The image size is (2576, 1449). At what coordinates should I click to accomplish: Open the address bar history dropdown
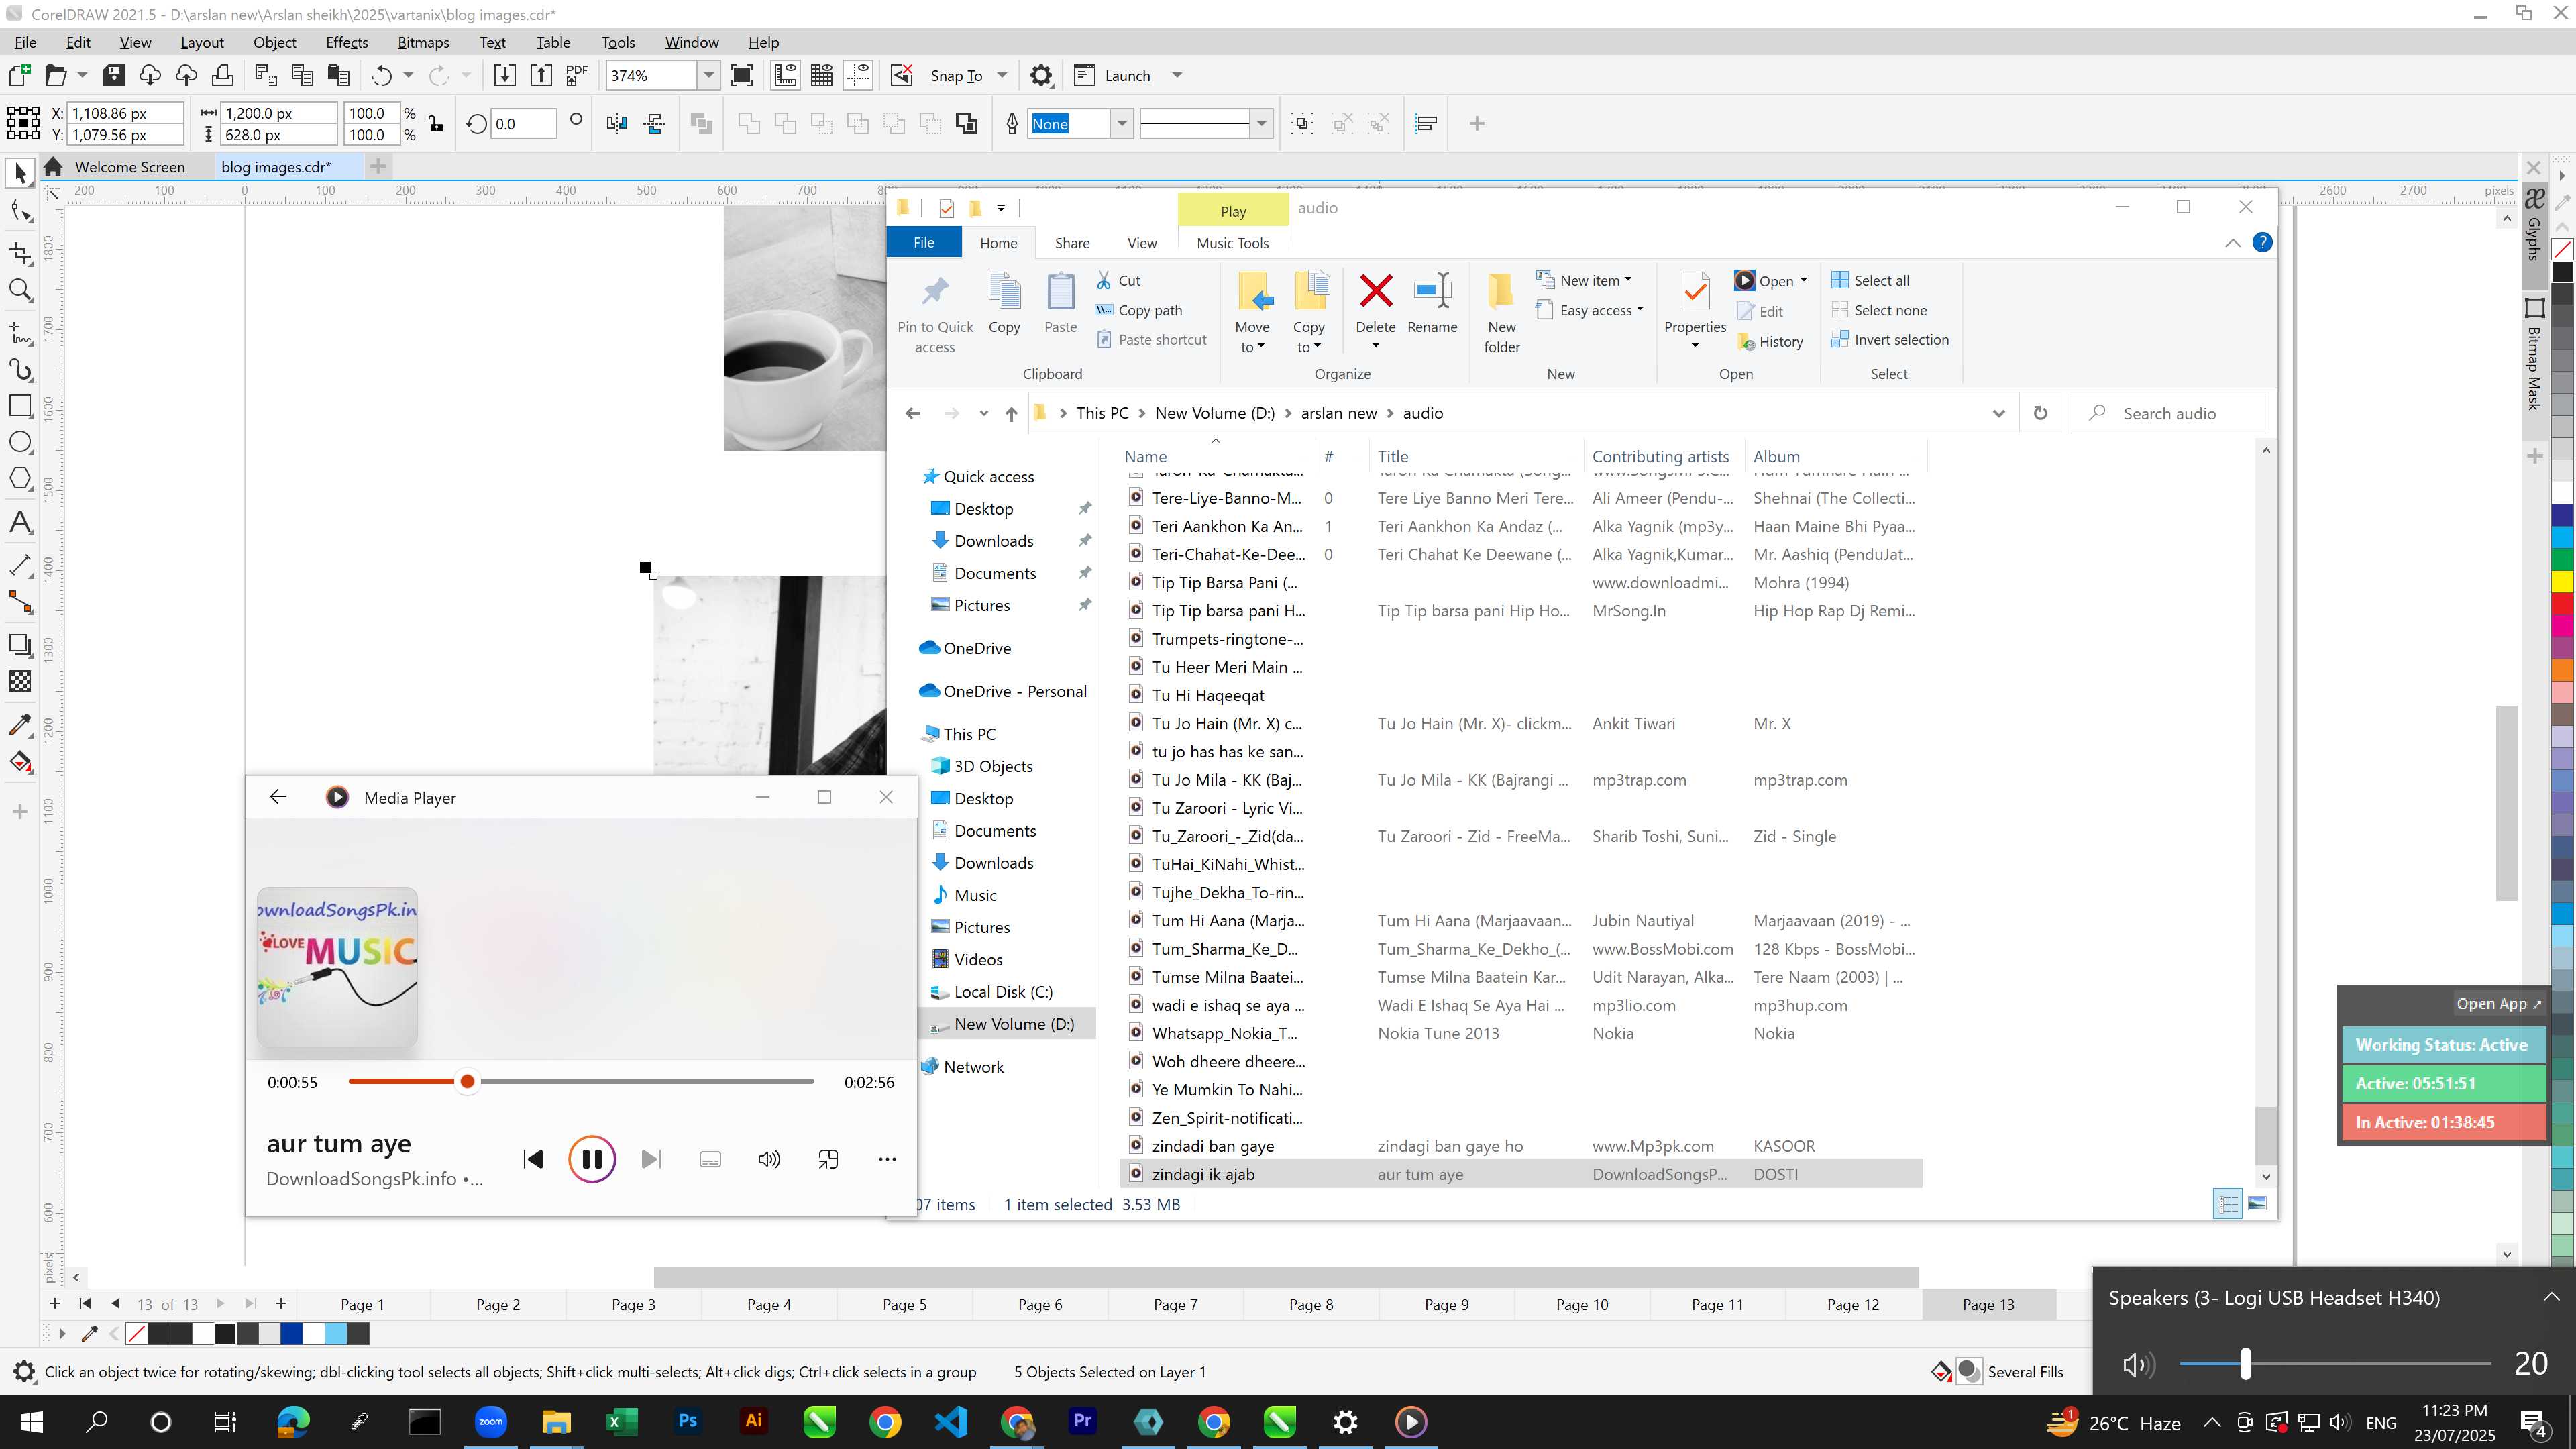click(x=1999, y=413)
